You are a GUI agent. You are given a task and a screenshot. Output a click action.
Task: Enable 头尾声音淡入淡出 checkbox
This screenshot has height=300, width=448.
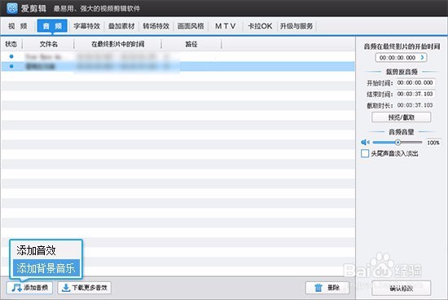[365, 153]
